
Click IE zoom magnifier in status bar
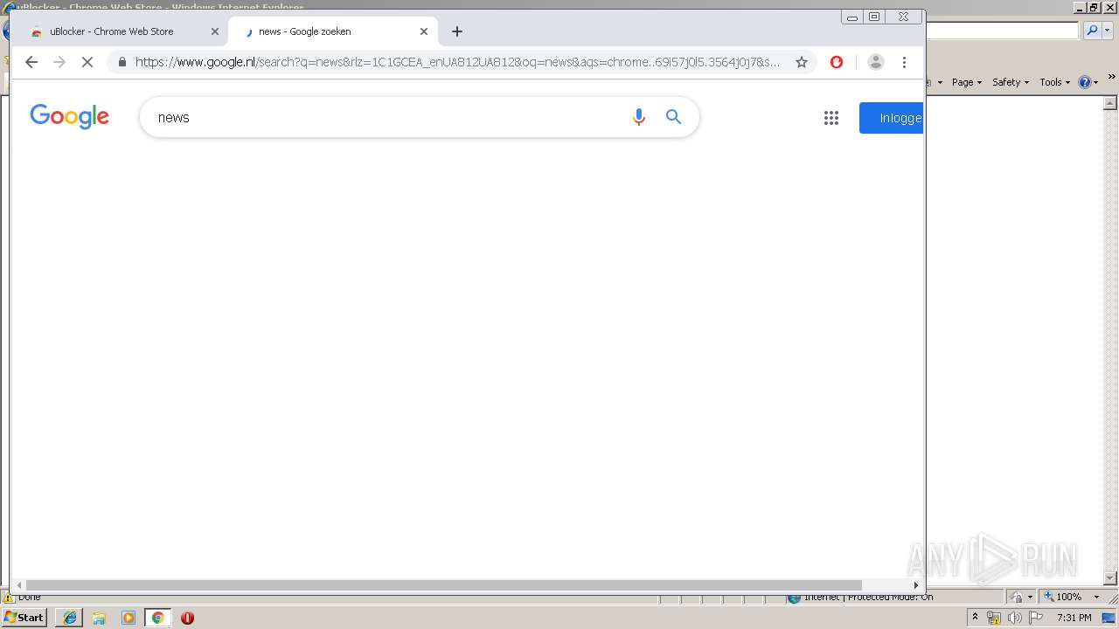1049,597
